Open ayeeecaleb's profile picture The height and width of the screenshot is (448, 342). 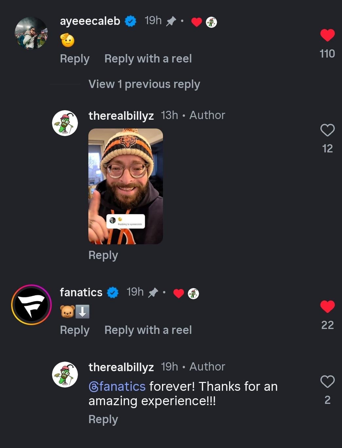[31, 33]
